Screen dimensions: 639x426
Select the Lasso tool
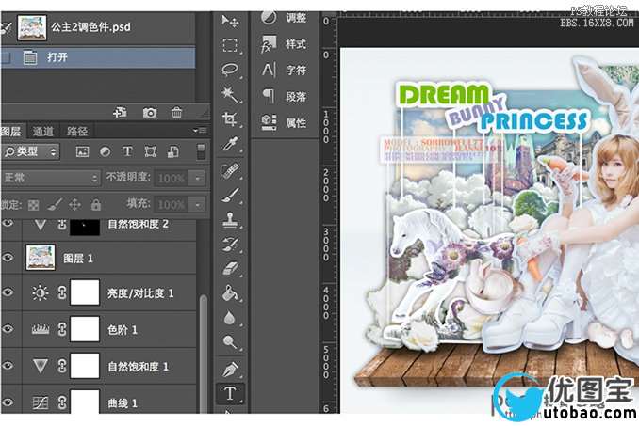click(x=230, y=70)
